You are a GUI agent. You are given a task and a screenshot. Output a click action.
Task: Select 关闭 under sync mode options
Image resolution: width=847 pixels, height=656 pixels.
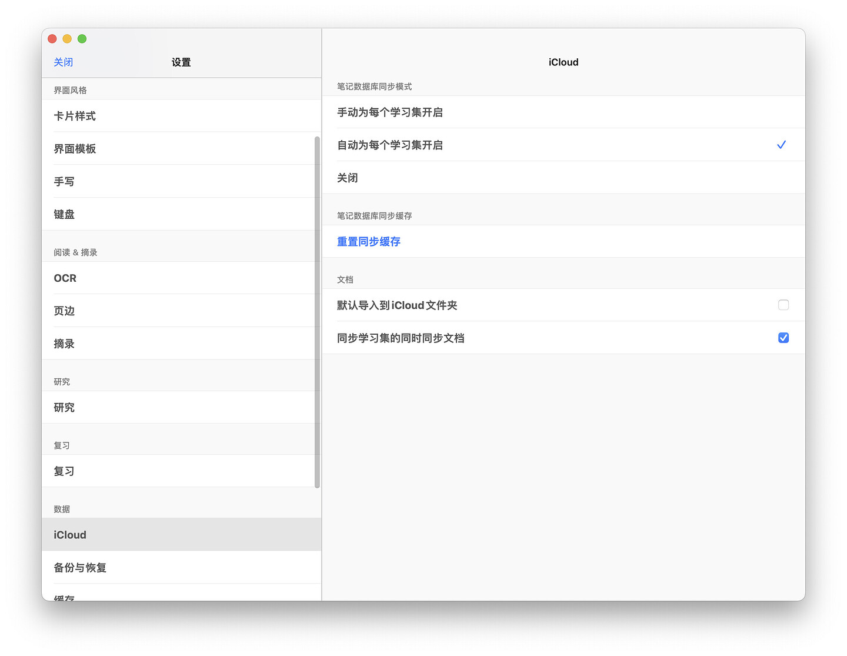(563, 178)
